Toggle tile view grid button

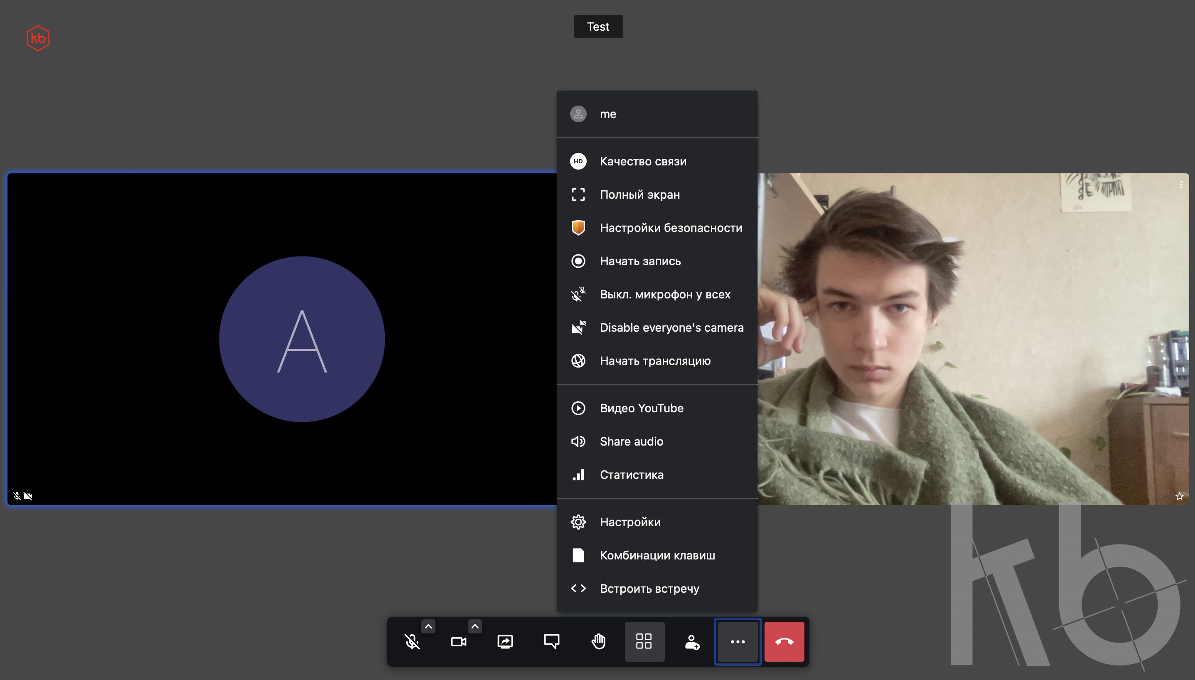(644, 641)
